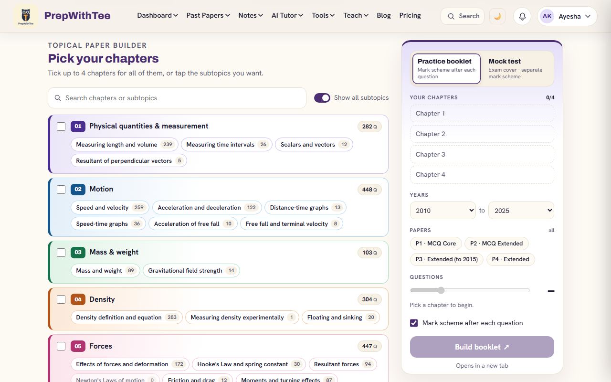
Task: Open the Dashboard dropdown menu
Action: [158, 15]
